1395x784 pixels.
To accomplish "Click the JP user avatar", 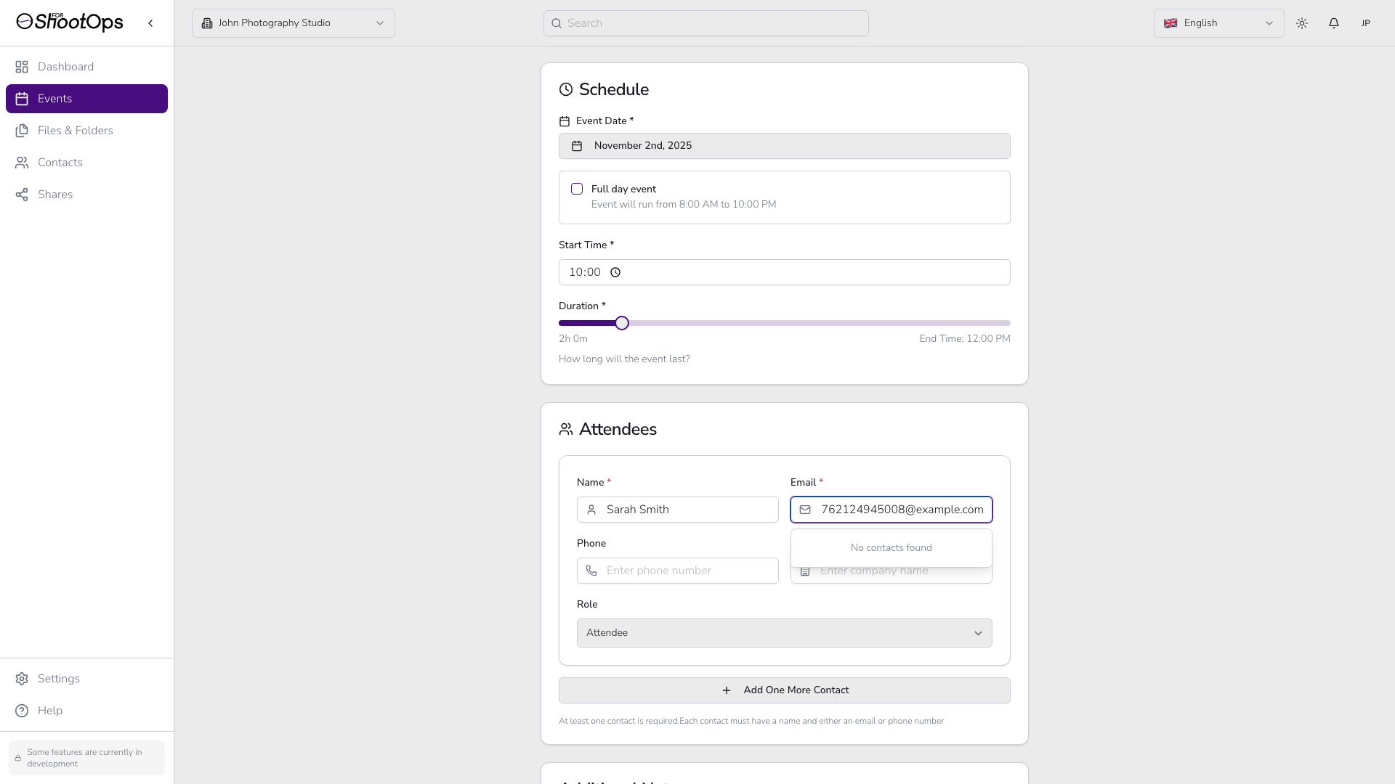I will click(x=1366, y=23).
